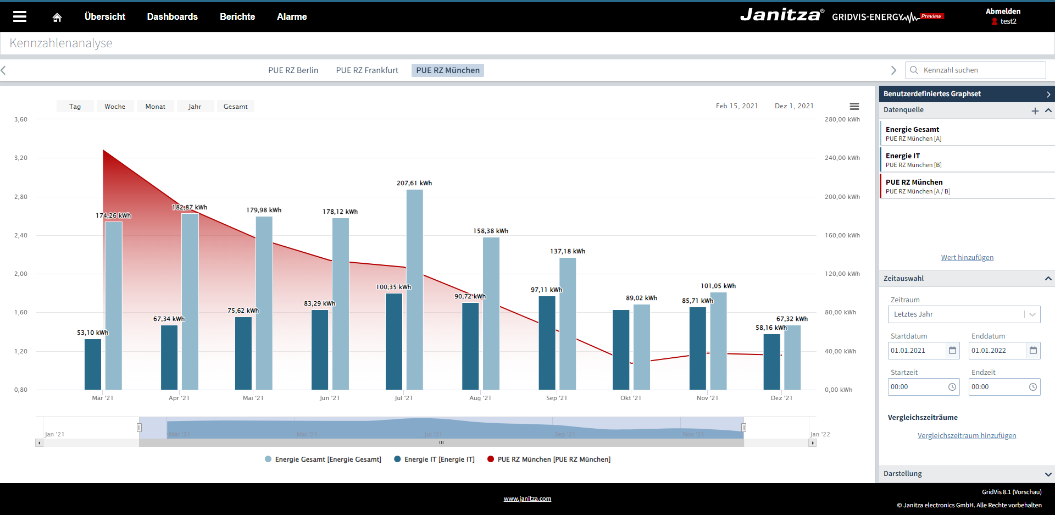The height and width of the screenshot is (515, 1055).
Task: Open the Berichte menu
Action: pyautogui.click(x=237, y=17)
